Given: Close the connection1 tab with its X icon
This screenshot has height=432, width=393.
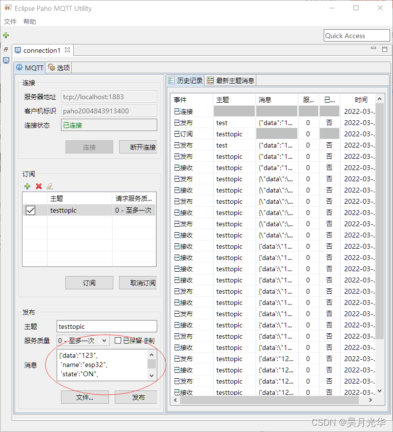Looking at the screenshot, I should (x=67, y=50).
